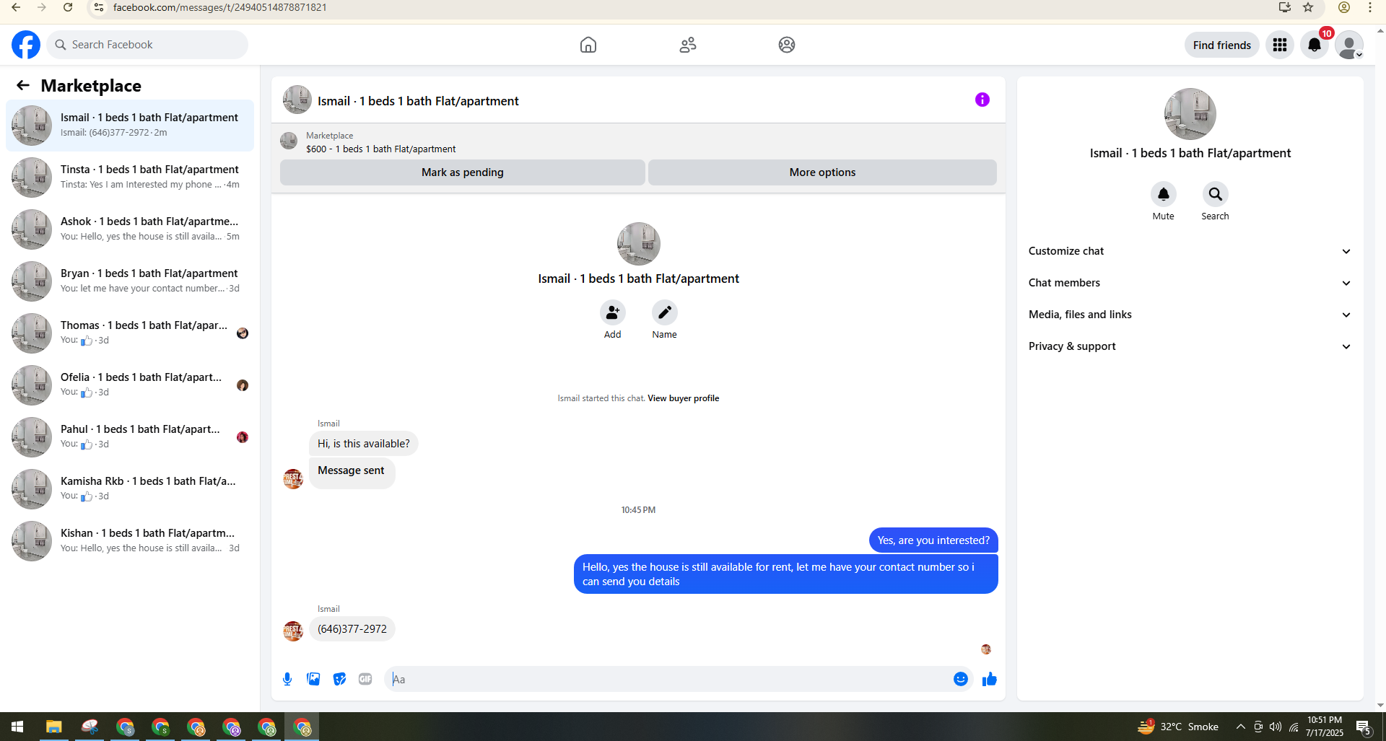Search in conversation using magnifier icon
1386x741 pixels.
1215,194
